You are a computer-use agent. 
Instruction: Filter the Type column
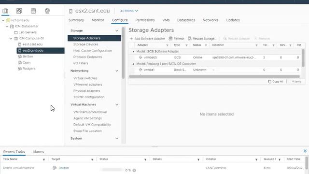(186, 45)
